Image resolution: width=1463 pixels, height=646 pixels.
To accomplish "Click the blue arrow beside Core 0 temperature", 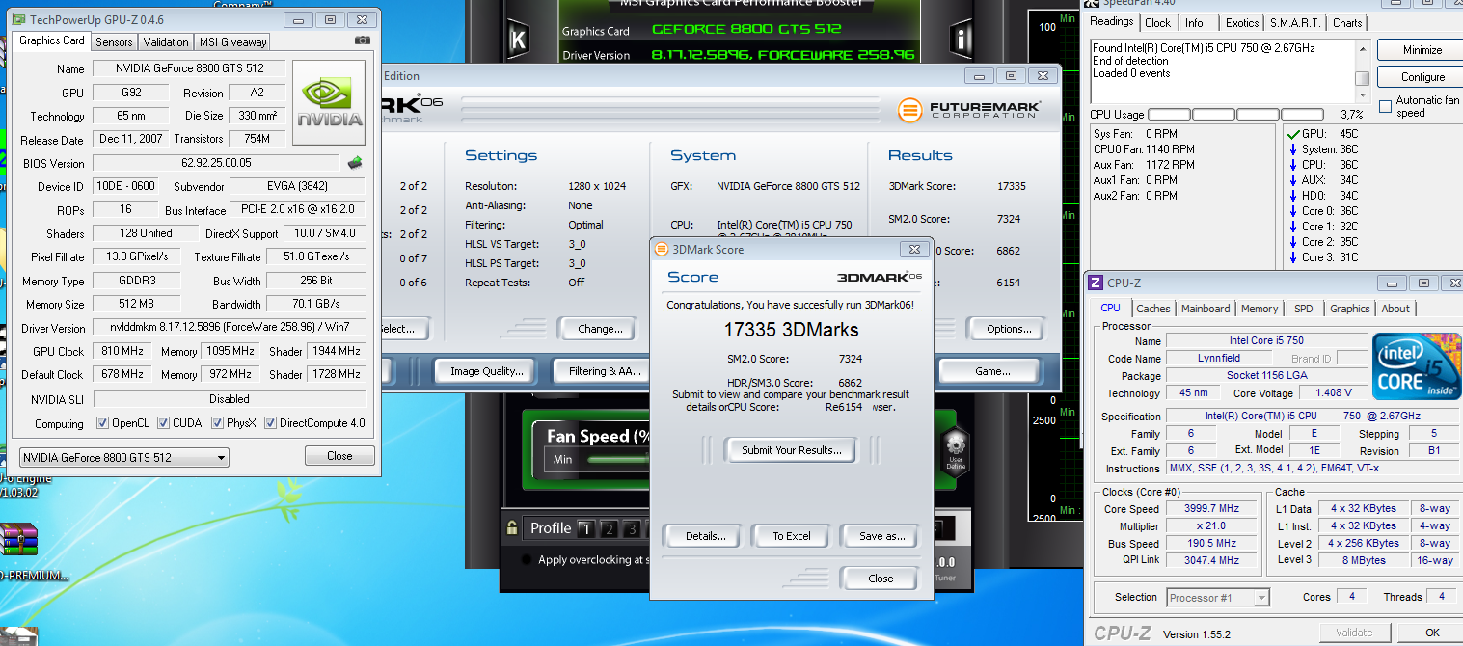I will [x=1292, y=210].
